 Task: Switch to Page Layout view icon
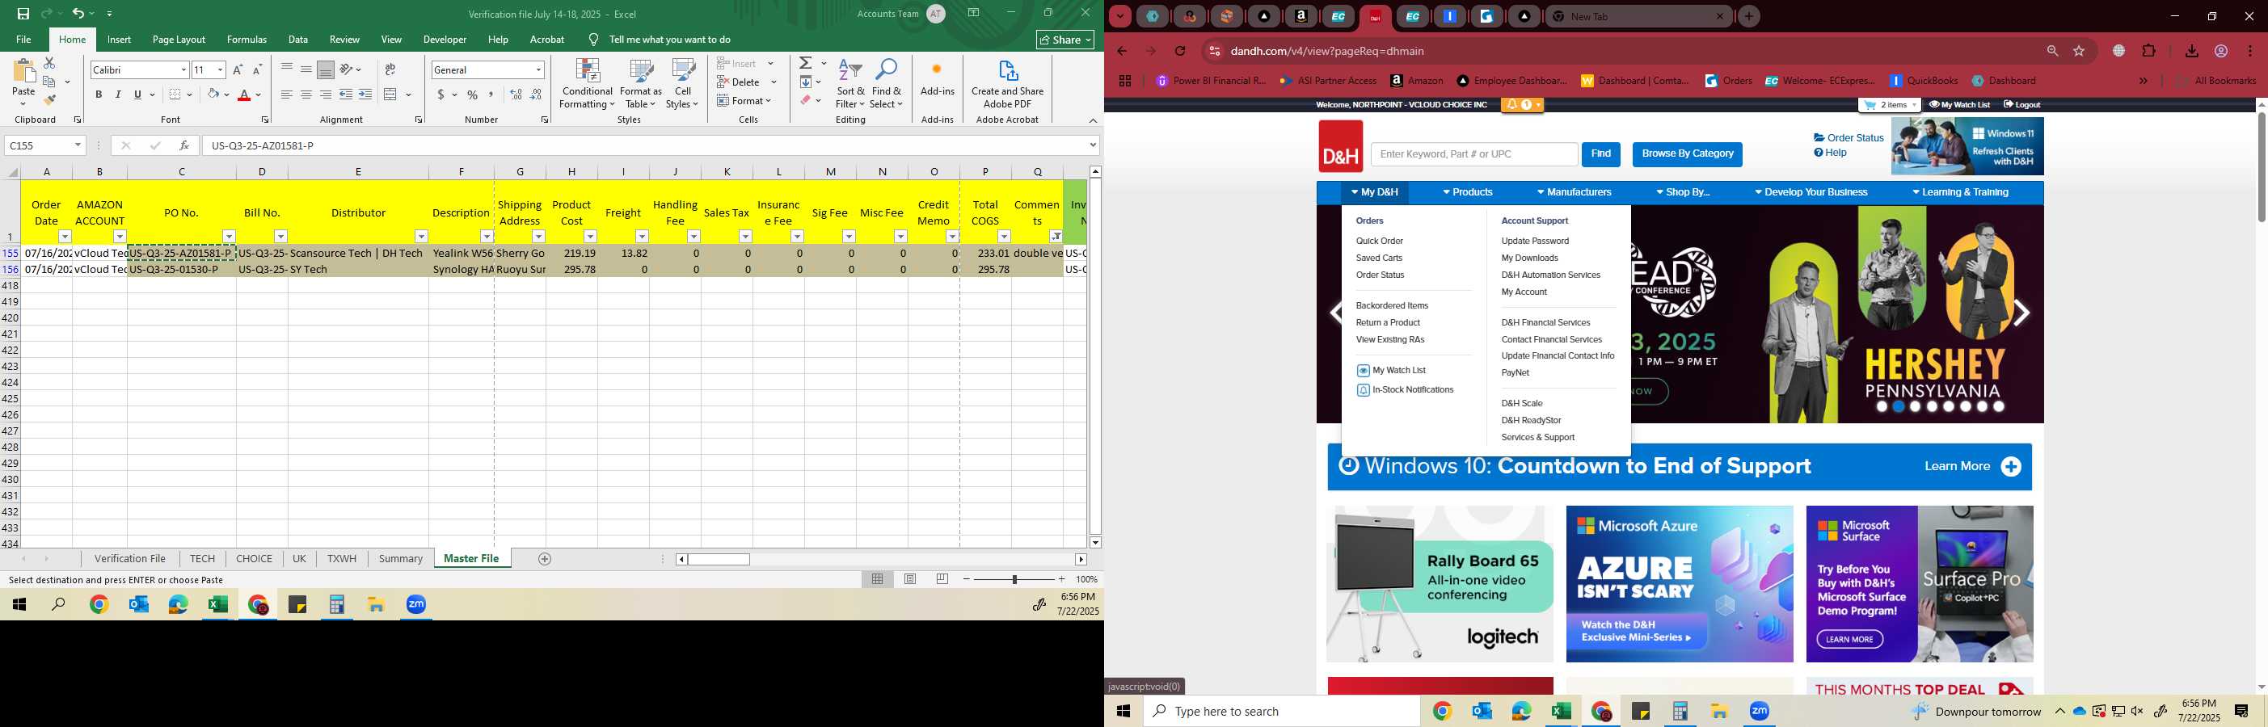pyautogui.click(x=910, y=579)
